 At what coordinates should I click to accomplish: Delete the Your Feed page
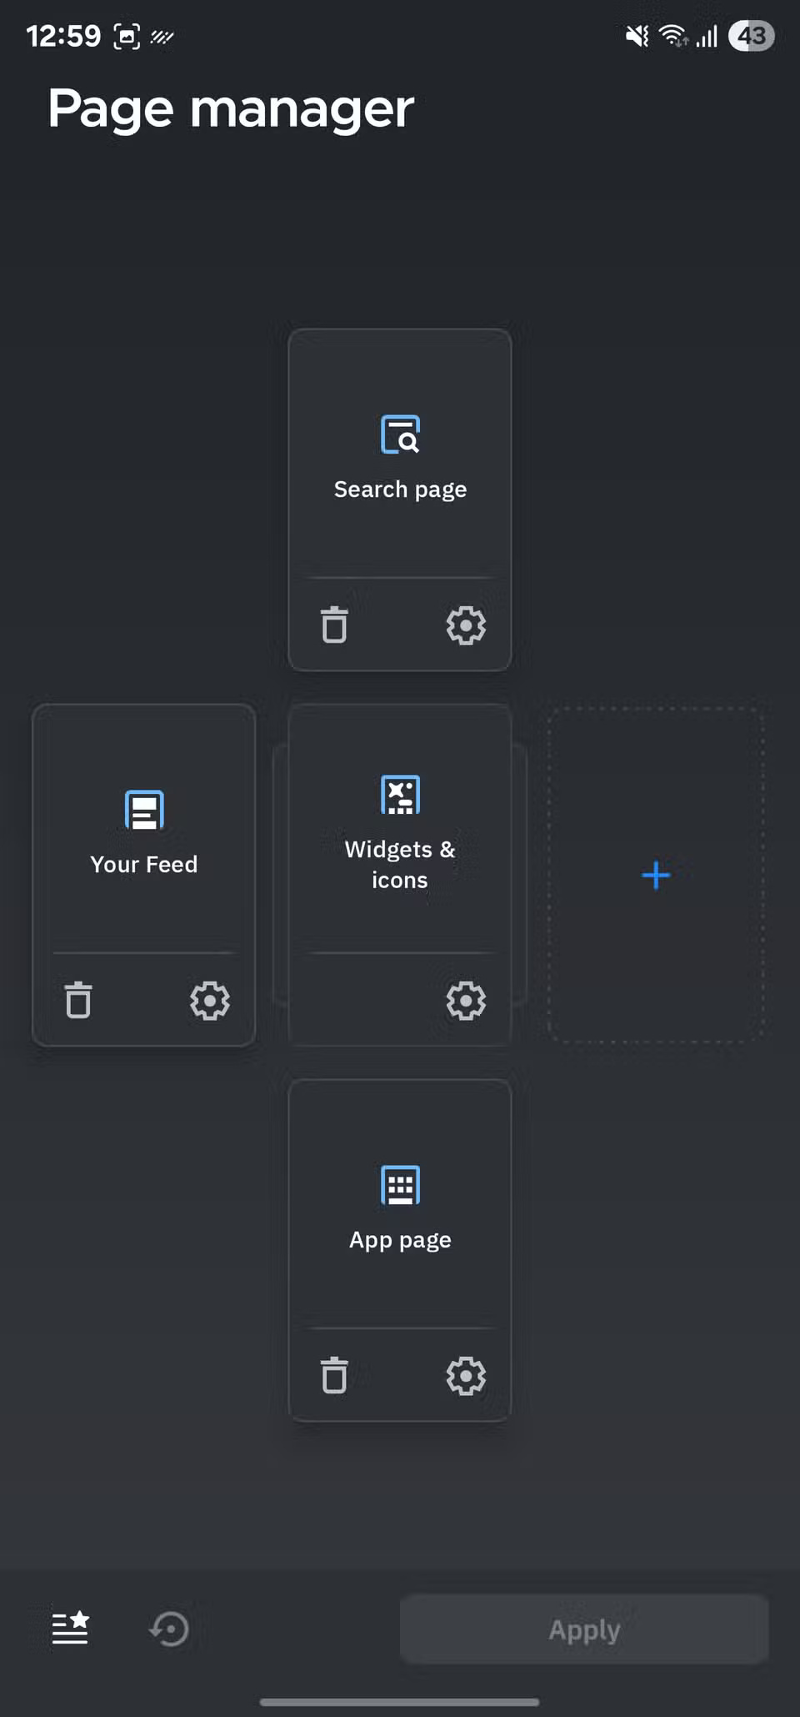tap(78, 1000)
